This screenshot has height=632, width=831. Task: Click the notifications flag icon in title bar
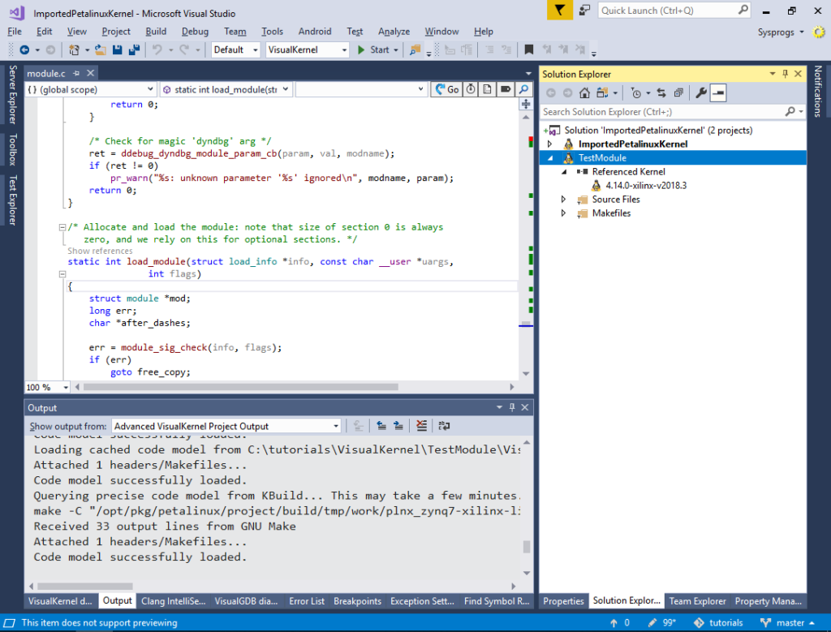tap(559, 11)
